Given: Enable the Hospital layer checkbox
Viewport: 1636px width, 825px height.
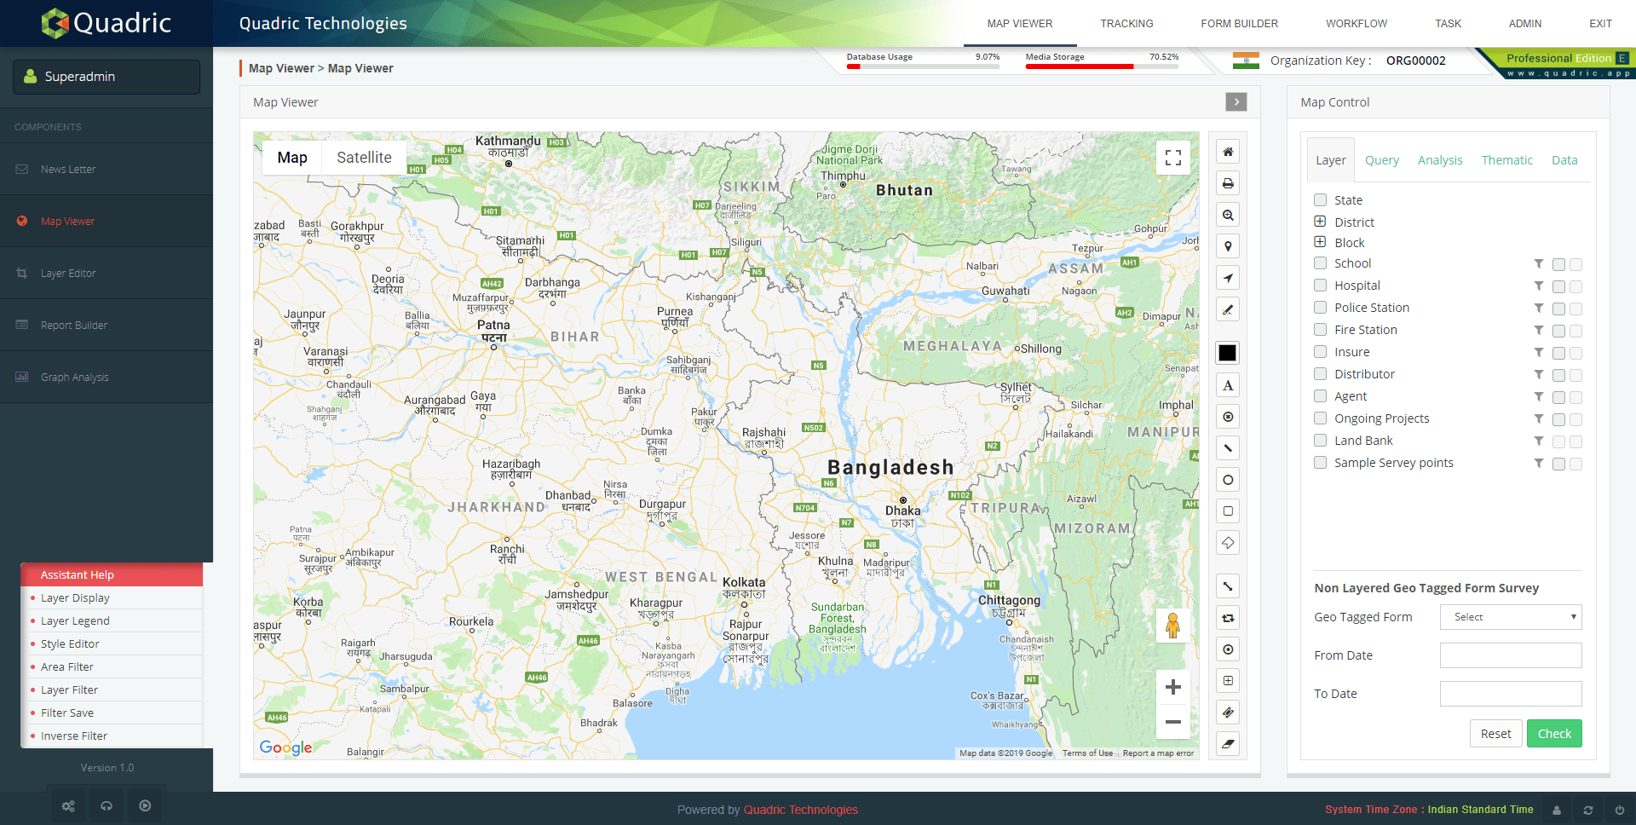Looking at the screenshot, I should (1320, 286).
